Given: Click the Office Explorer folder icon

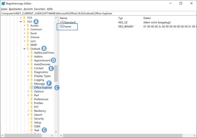Looking at the screenshot, I should [32, 88].
